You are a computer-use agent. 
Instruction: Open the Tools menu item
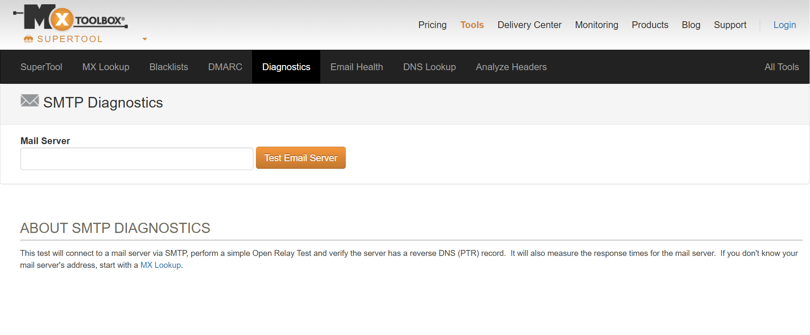click(x=472, y=25)
